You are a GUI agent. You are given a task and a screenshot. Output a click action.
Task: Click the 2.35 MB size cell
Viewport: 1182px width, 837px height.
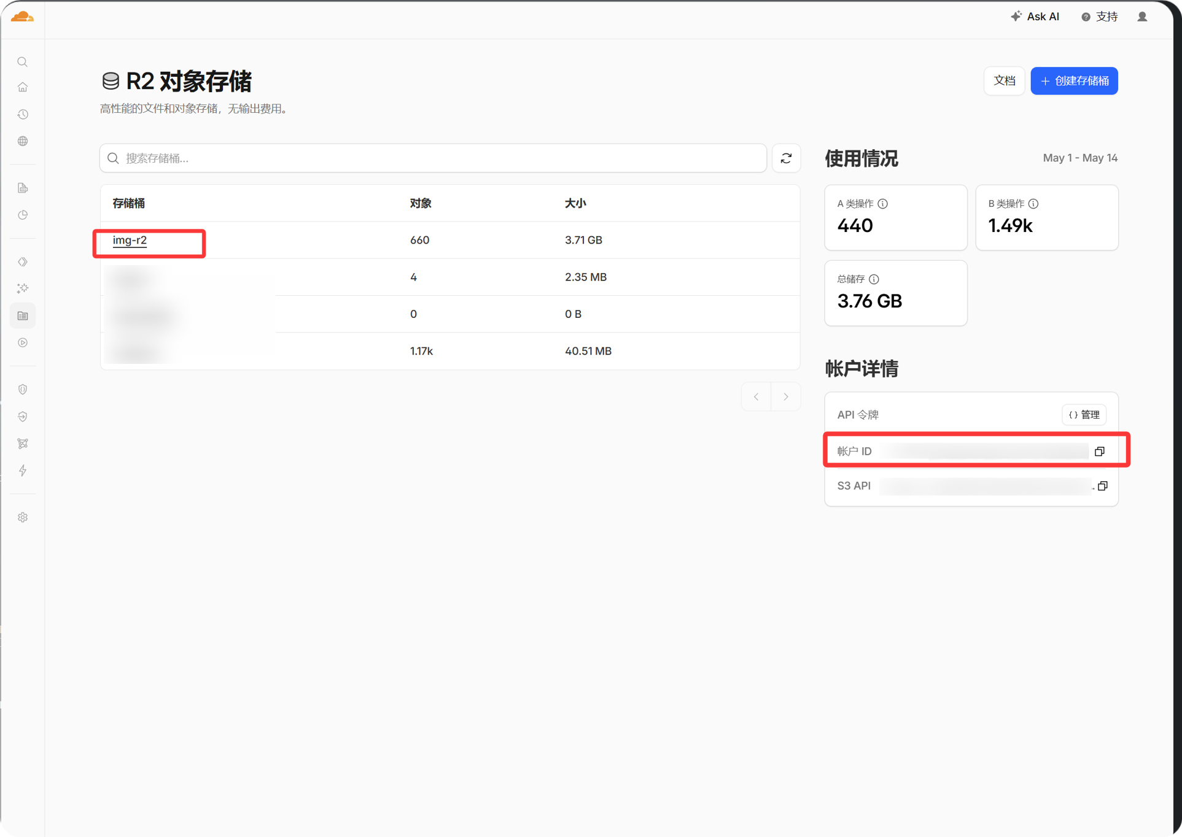point(586,277)
